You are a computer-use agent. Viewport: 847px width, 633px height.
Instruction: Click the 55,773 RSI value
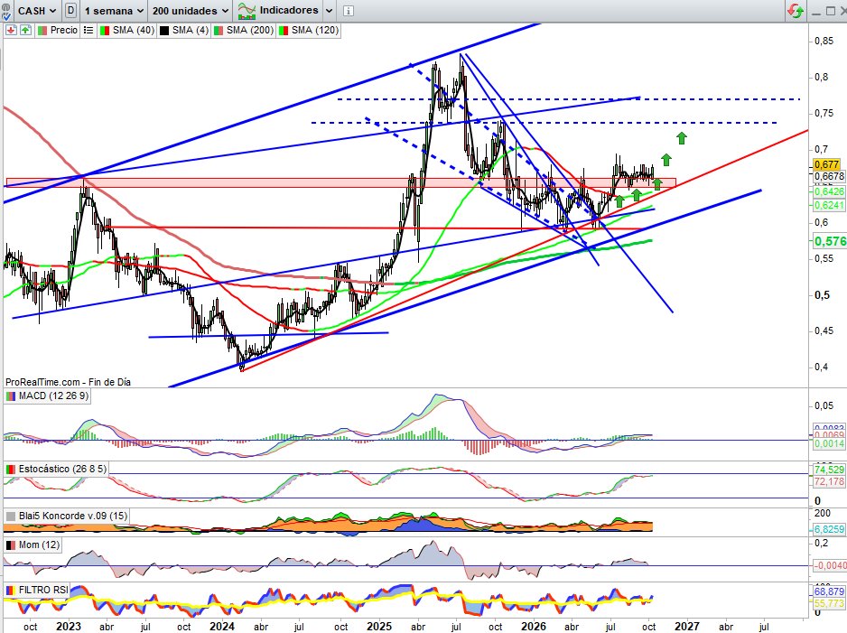tap(829, 603)
